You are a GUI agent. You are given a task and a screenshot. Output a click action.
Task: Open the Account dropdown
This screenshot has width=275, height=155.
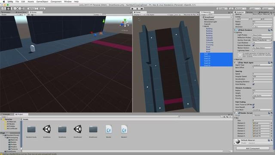pos(241,9)
